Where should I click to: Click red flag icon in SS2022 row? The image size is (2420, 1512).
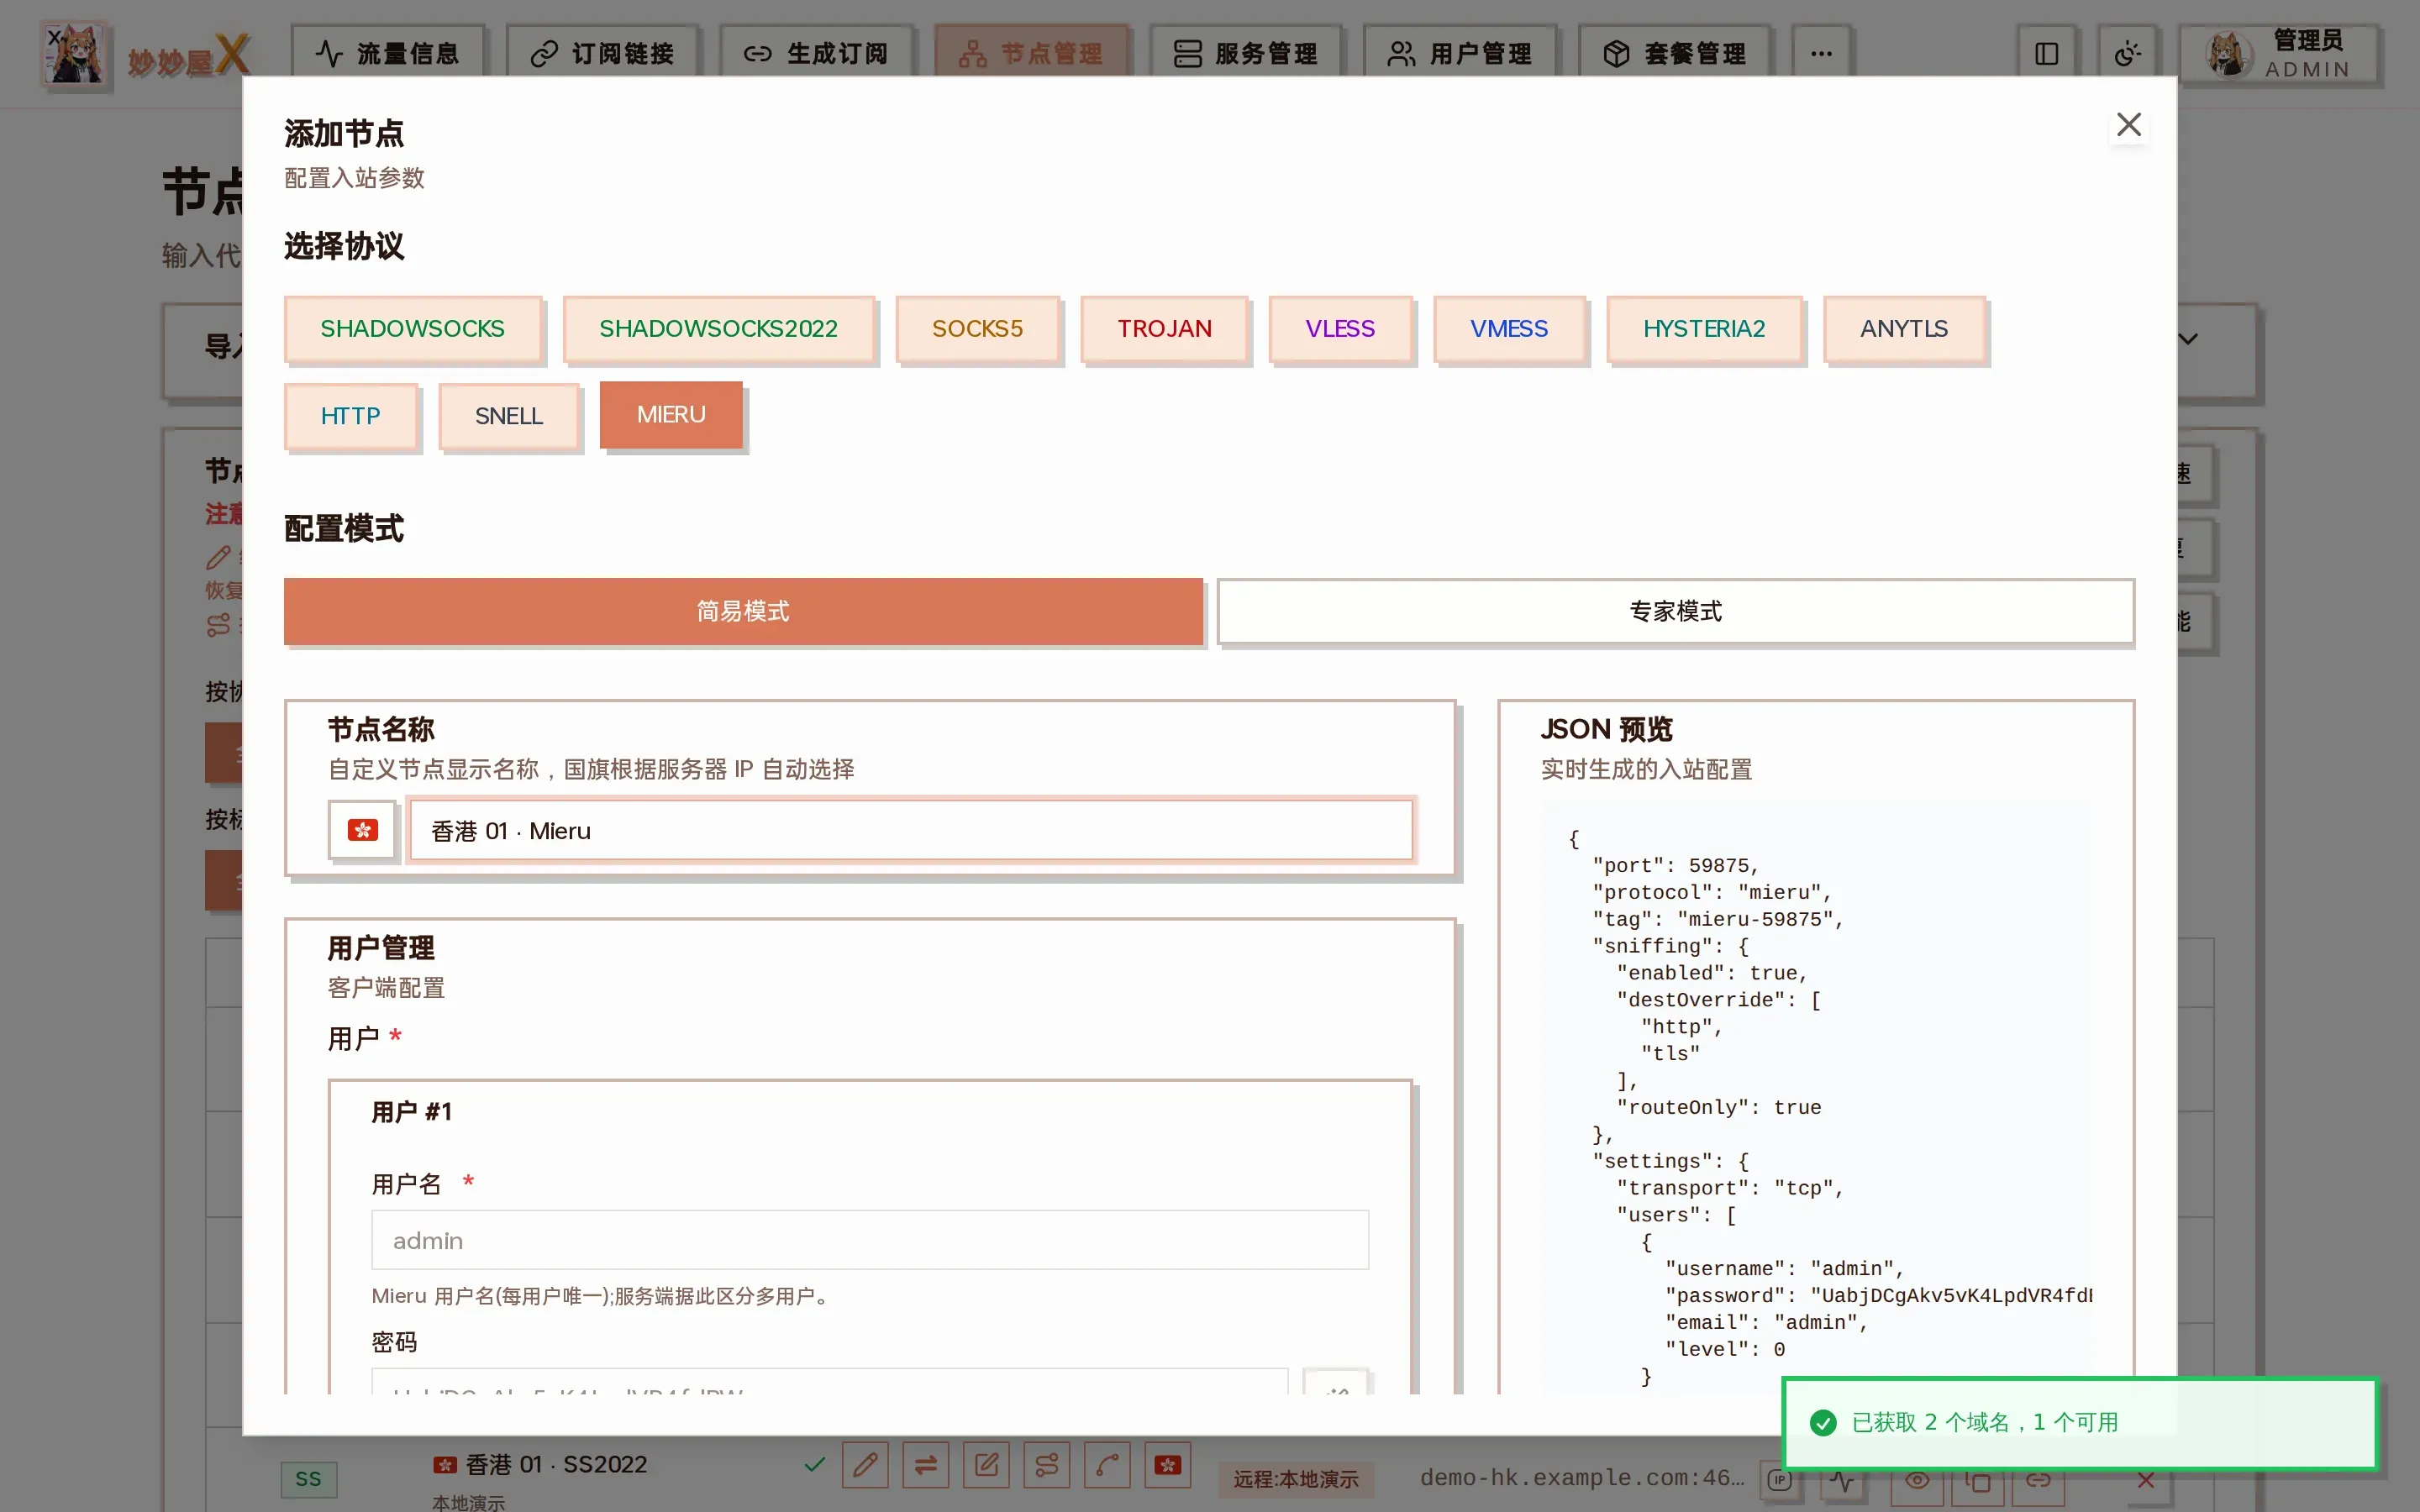coord(1168,1465)
